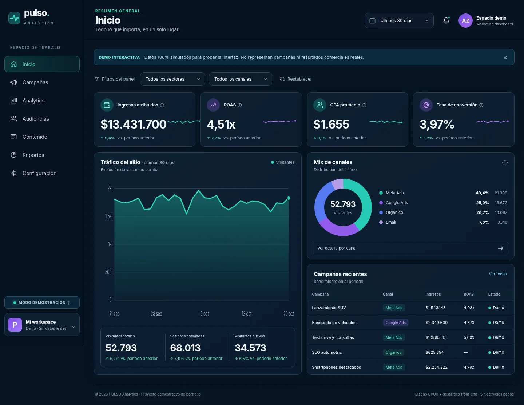
Task: Go to Inicio in the sidebar
Action: (42, 64)
